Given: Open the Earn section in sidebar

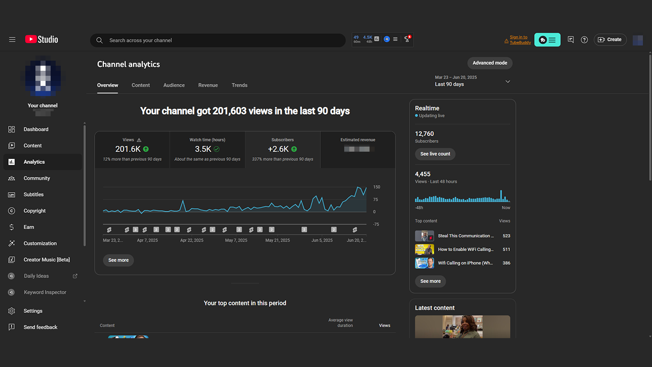Looking at the screenshot, I should [43, 227].
